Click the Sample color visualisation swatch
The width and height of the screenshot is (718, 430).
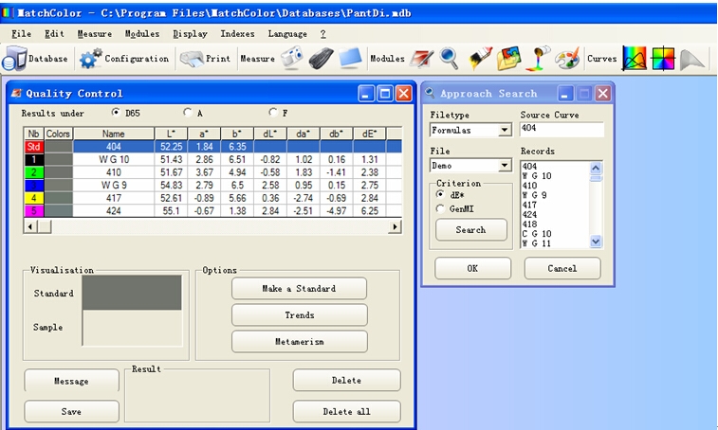[x=132, y=328]
